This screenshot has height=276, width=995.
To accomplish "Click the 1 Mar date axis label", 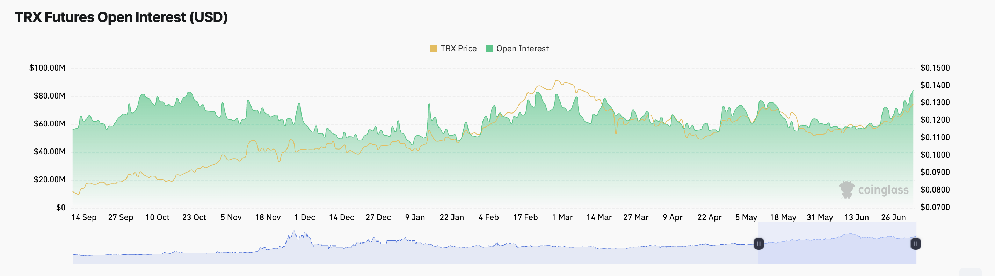I will click(x=562, y=217).
